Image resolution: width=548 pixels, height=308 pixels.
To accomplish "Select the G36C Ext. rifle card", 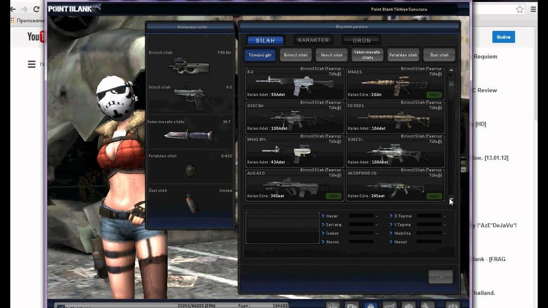I will tap(295, 118).
